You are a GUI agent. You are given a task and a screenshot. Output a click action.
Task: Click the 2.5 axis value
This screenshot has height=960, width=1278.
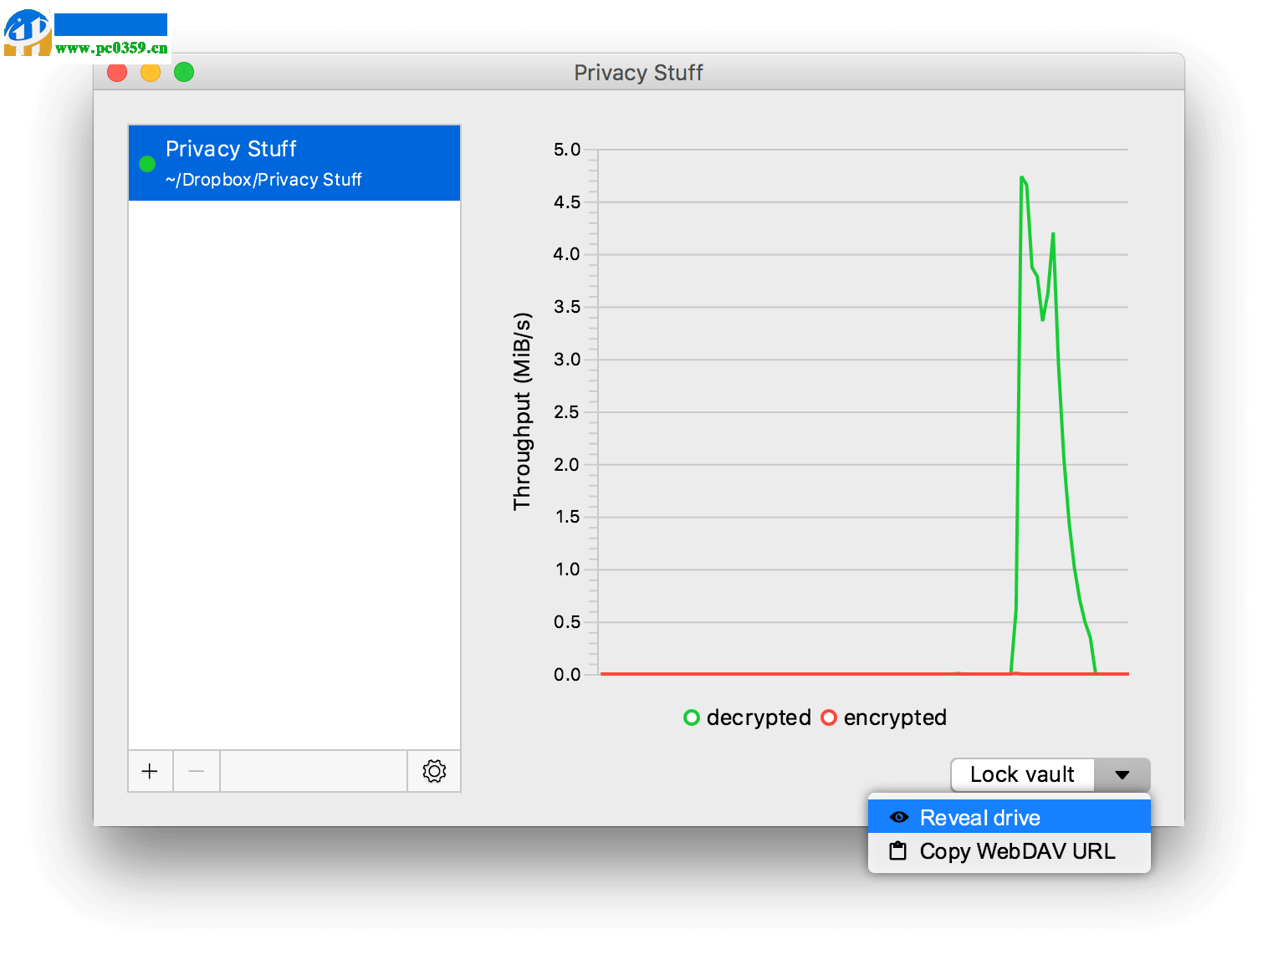click(x=567, y=412)
